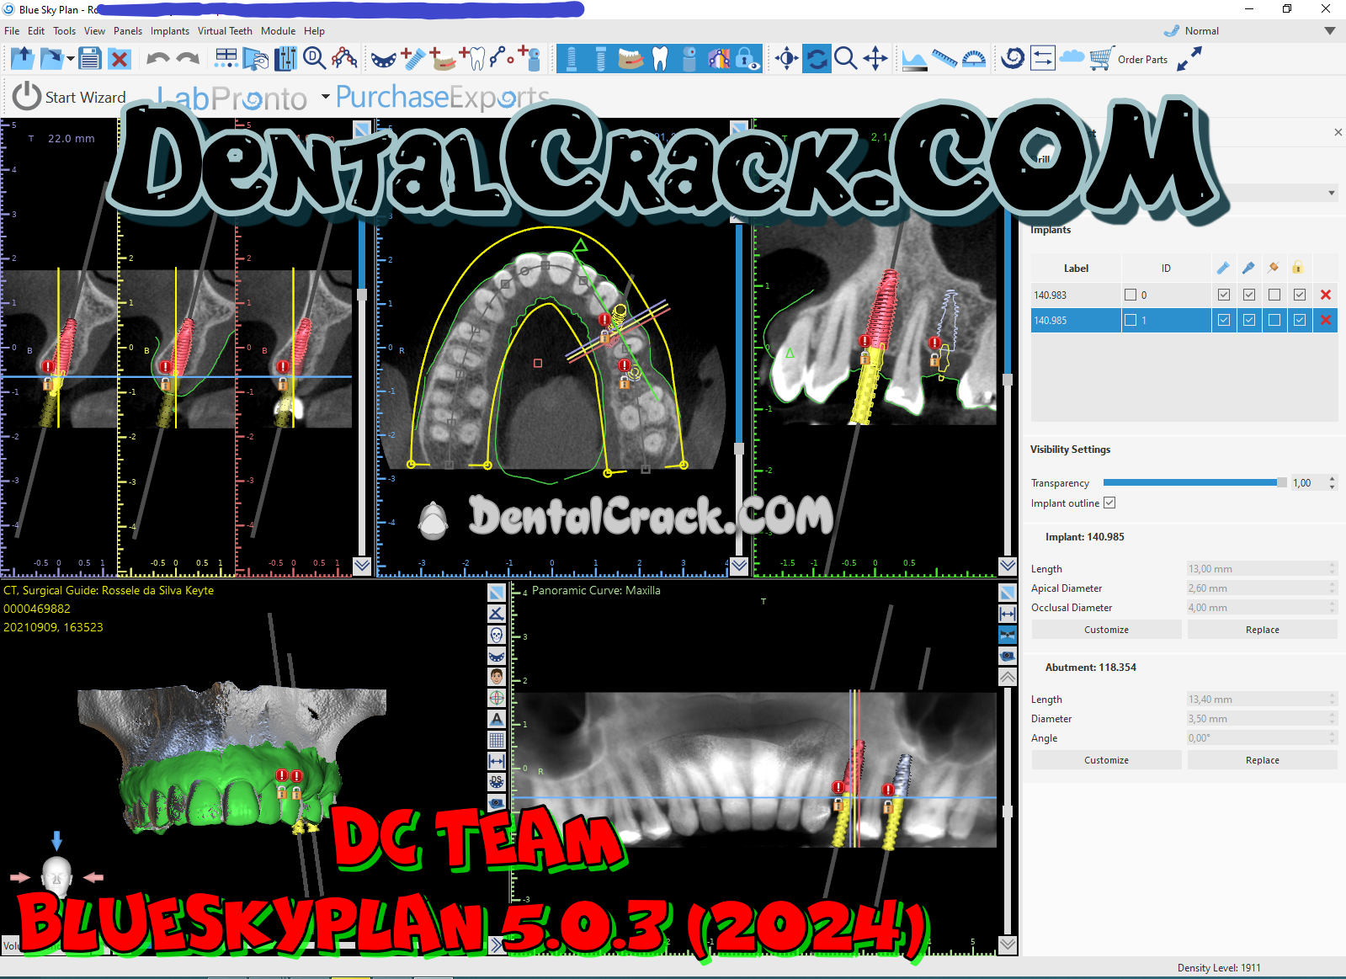Toggle first checked box in 140.983 row
The height and width of the screenshot is (979, 1346).
pyautogui.click(x=1224, y=295)
